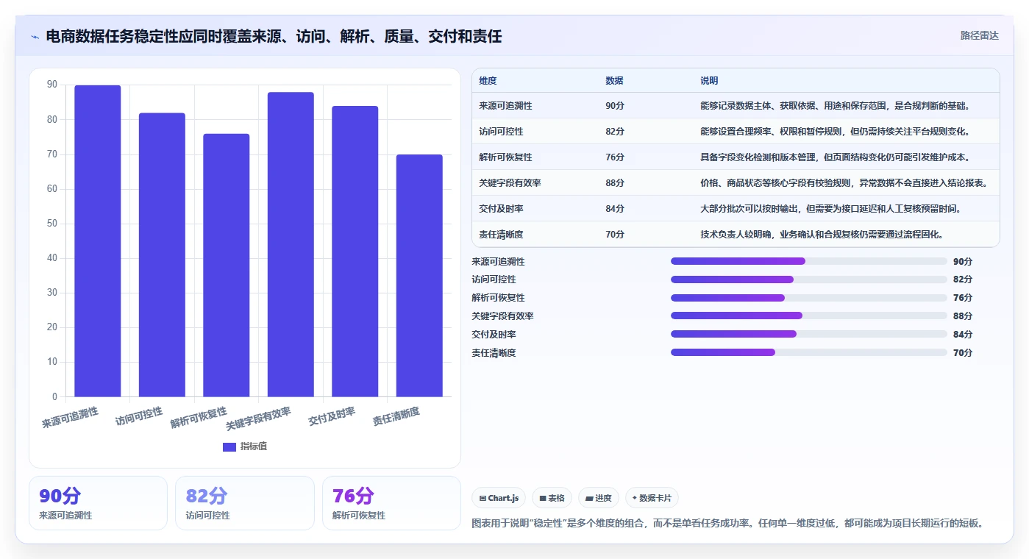Screen dimensions: 1029x559
Task: Click the 关键字段有效率 progress bar
Action: coord(809,316)
